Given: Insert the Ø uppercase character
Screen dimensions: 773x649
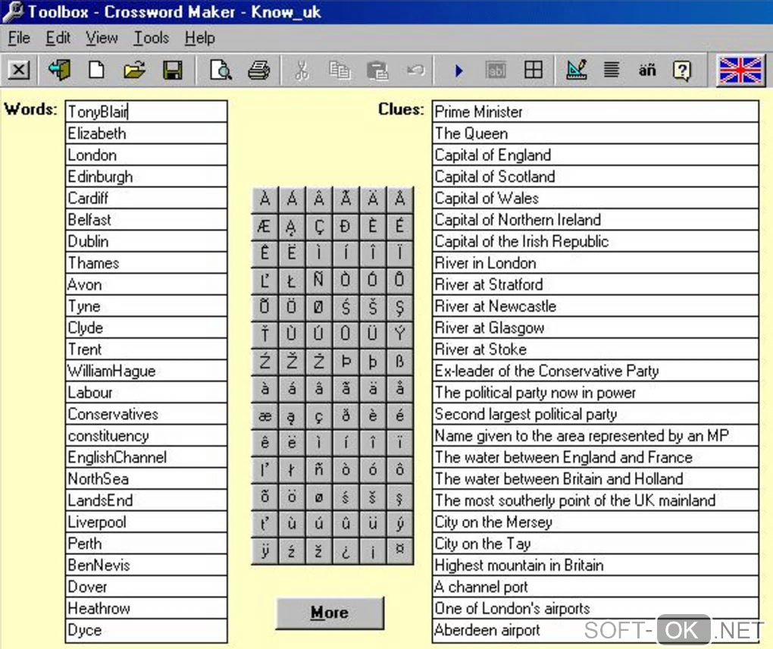Looking at the screenshot, I should 319,307.
